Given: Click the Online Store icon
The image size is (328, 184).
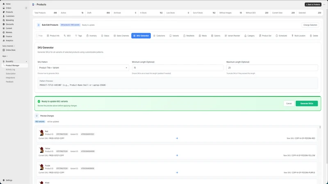Looking at the screenshot, I should [x=4, y=50].
